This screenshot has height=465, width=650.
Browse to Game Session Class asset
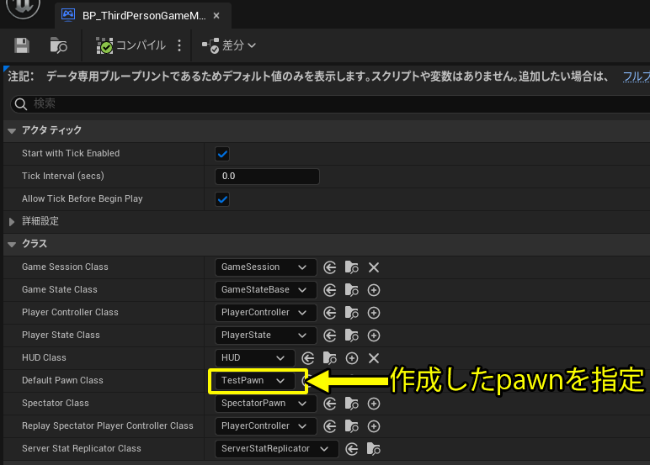click(x=352, y=267)
